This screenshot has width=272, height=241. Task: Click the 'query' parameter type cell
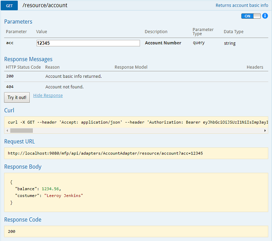198,43
